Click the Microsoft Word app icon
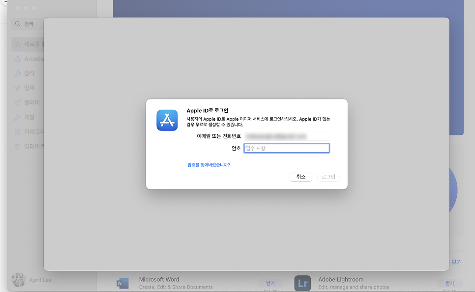Image resolution: width=475 pixels, height=292 pixels. [123, 283]
